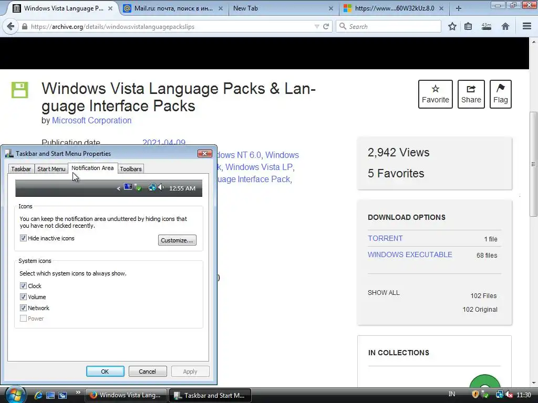The image size is (538, 403).
Task: Click the Customize... button
Action: pyautogui.click(x=177, y=240)
